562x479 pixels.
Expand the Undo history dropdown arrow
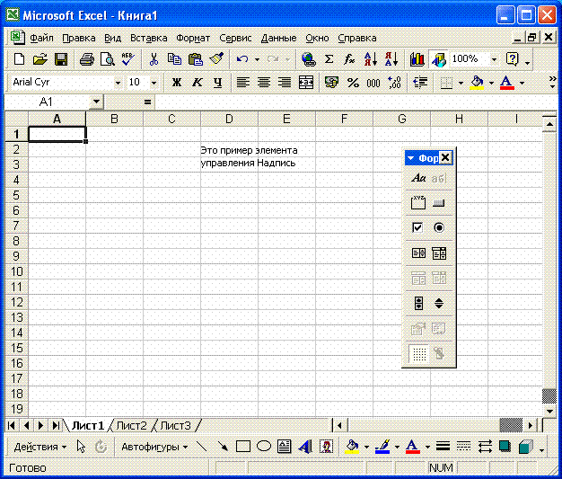257,59
